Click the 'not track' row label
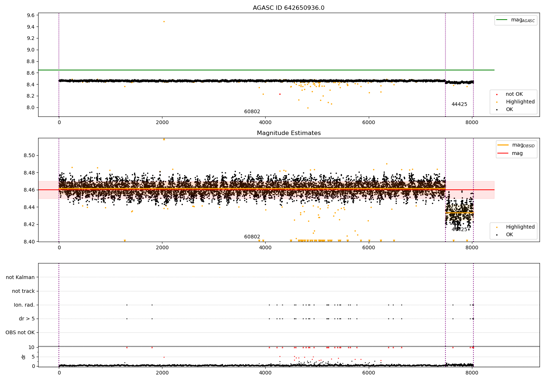This screenshot has height=381, width=545. (x=23, y=291)
